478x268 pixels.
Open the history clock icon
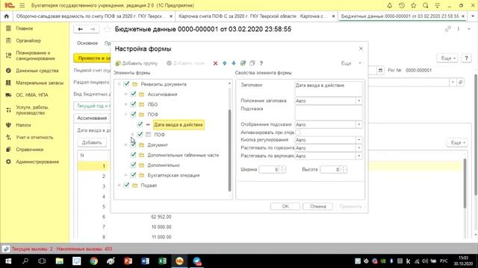[x=402, y=5]
